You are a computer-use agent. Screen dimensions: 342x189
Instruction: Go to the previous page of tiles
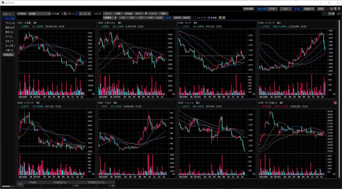click(327, 14)
